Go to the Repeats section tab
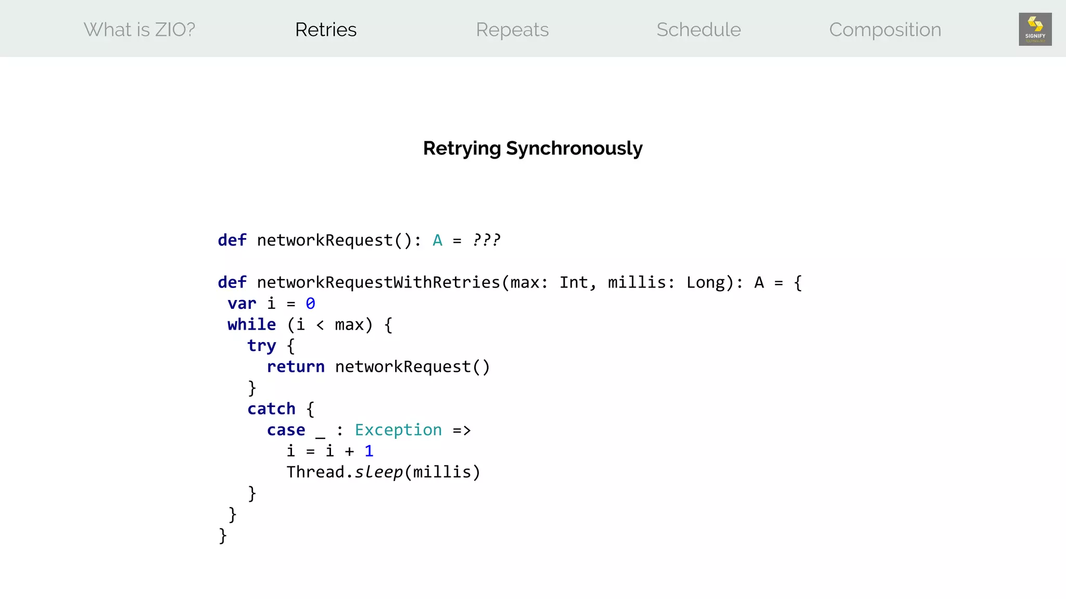The height and width of the screenshot is (599, 1066). pos(512,30)
